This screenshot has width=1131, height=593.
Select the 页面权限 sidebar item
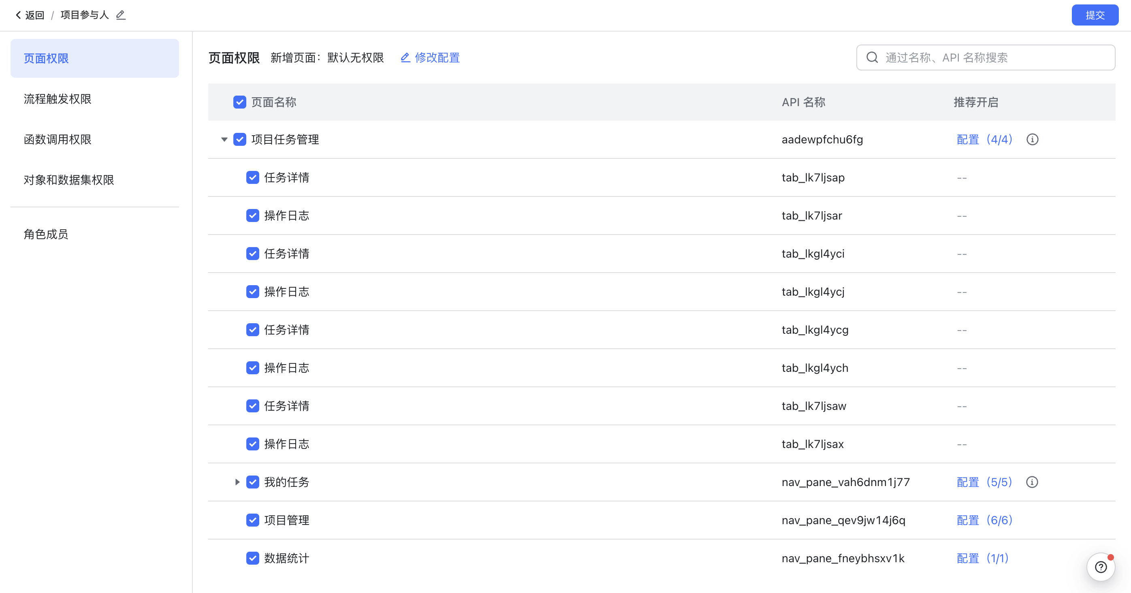click(95, 58)
